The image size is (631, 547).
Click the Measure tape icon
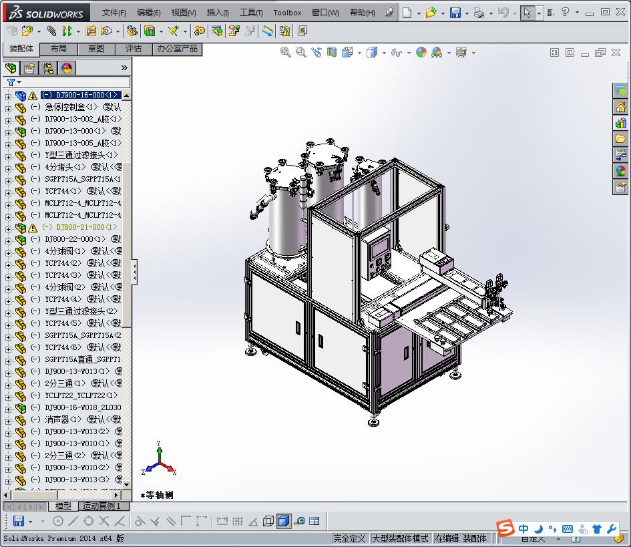coord(299,521)
